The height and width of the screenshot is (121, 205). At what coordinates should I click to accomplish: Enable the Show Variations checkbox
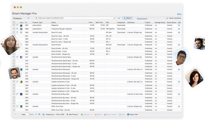(167, 18)
